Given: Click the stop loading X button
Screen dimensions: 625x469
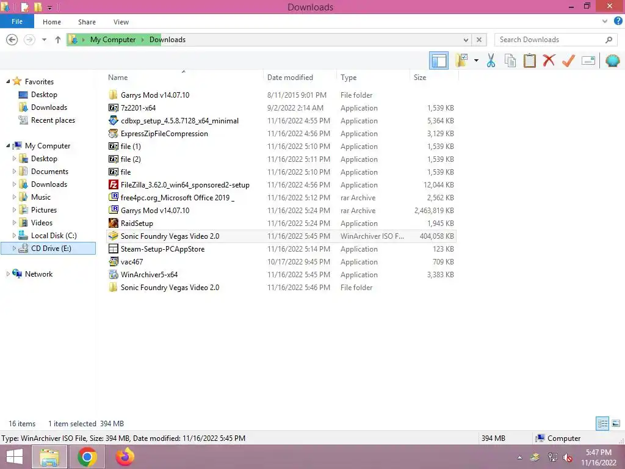Looking at the screenshot, I should point(479,40).
